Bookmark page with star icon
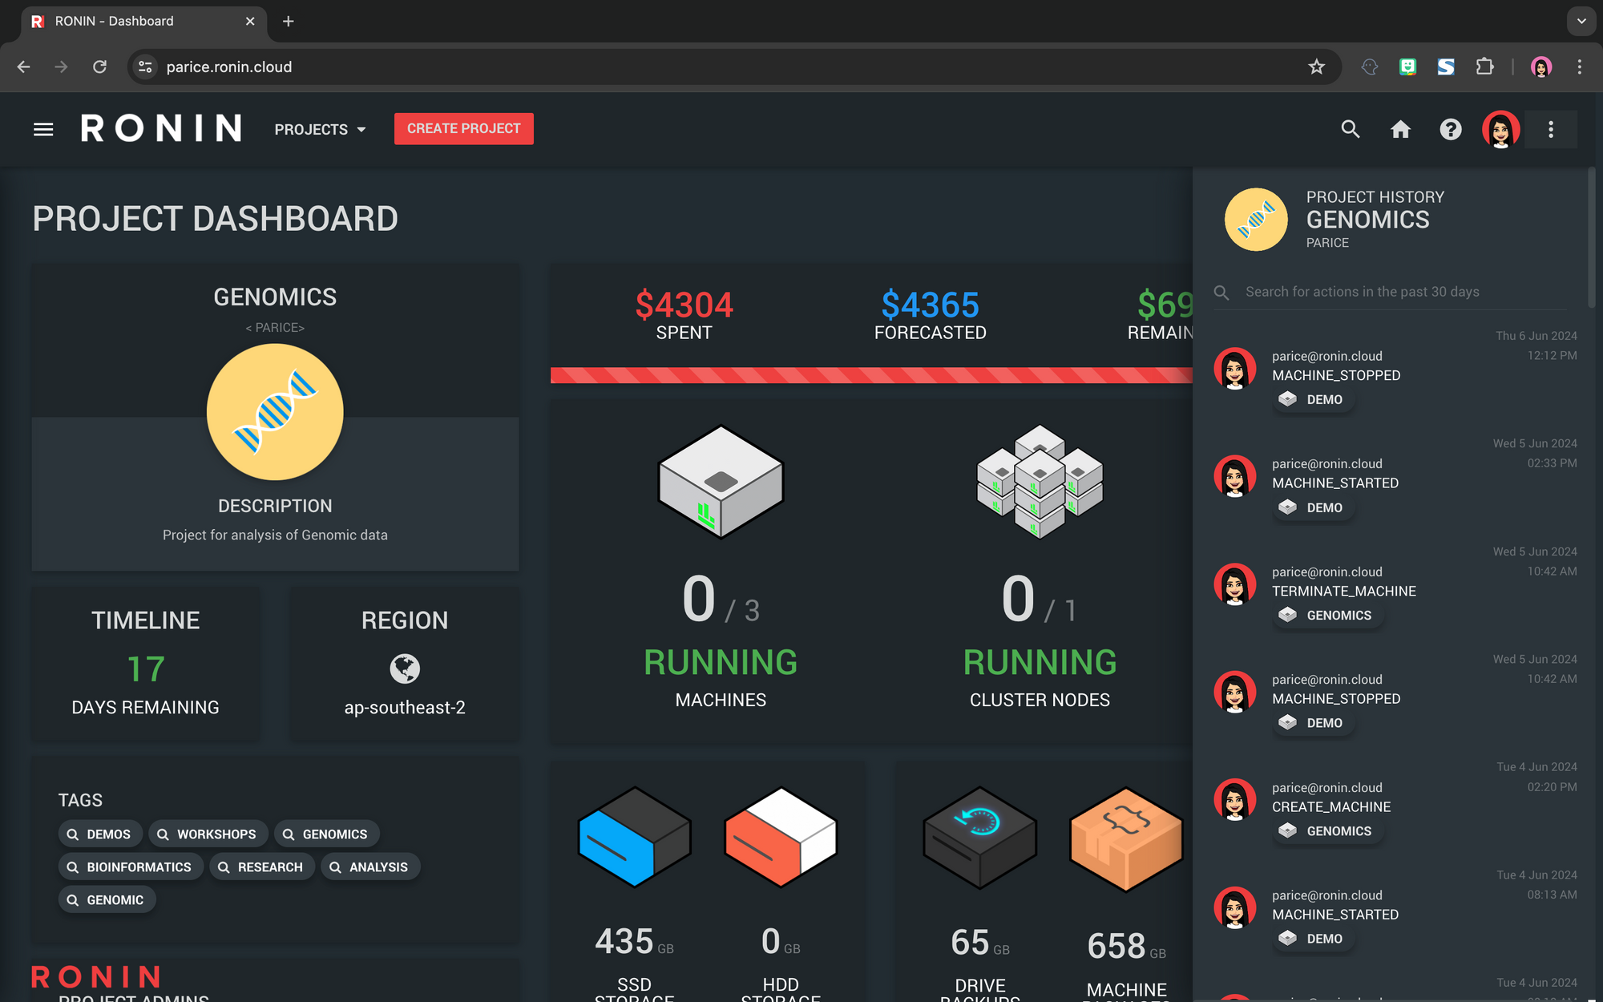1603x1002 pixels. [1316, 67]
